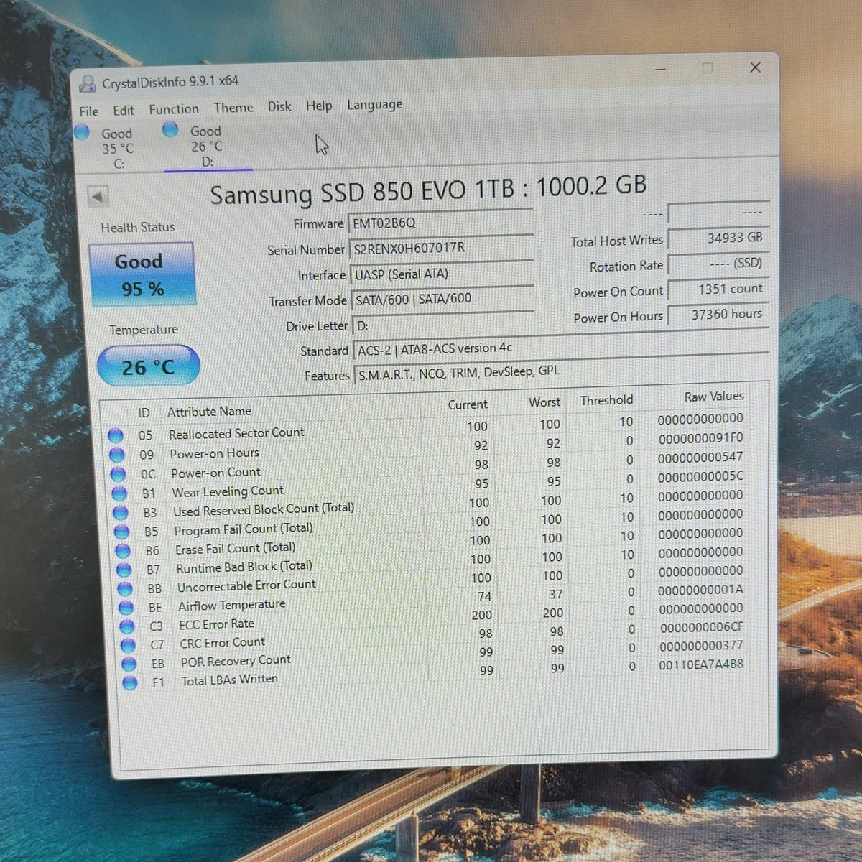Open the Language menu
This screenshot has height=862, width=862.
click(x=374, y=105)
